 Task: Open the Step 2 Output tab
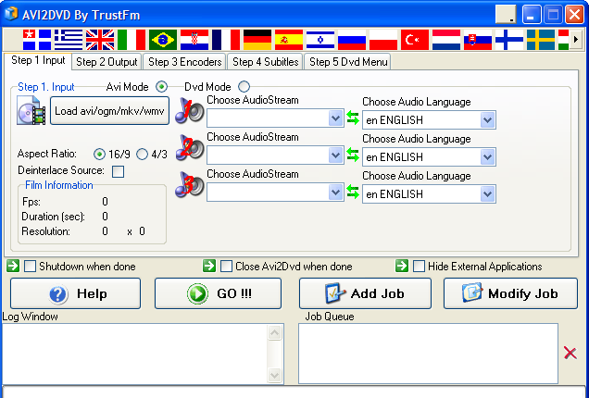click(x=107, y=62)
